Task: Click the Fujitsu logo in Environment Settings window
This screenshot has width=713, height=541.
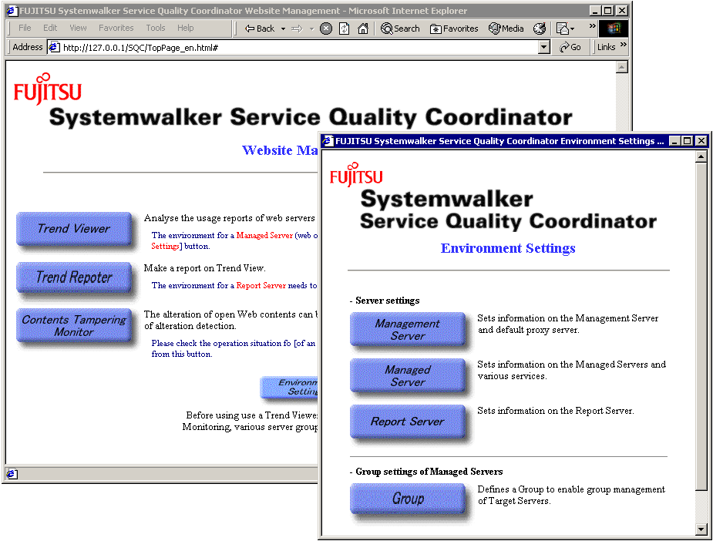Action: 356,174
